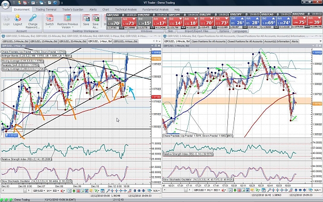Open Account(s) Information tab

tap(277, 41)
